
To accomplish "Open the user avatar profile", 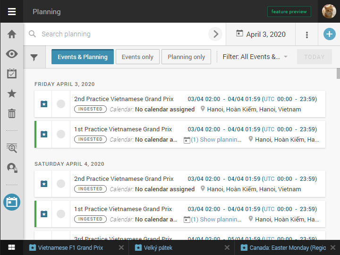I will 329,11.
